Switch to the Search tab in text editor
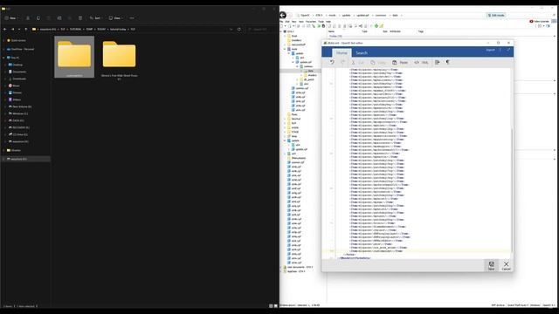 pyautogui.click(x=362, y=52)
